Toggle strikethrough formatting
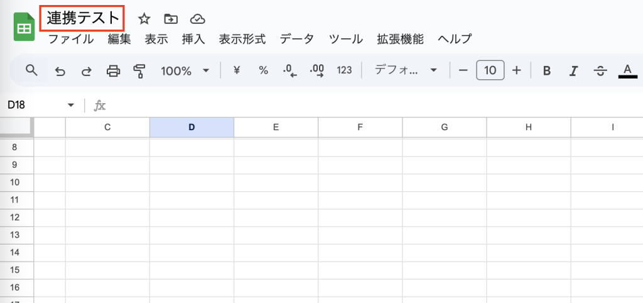Screen dimensions: 643x303 point(600,71)
